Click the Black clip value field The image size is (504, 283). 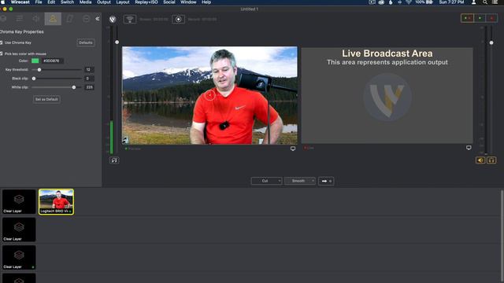(89, 79)
